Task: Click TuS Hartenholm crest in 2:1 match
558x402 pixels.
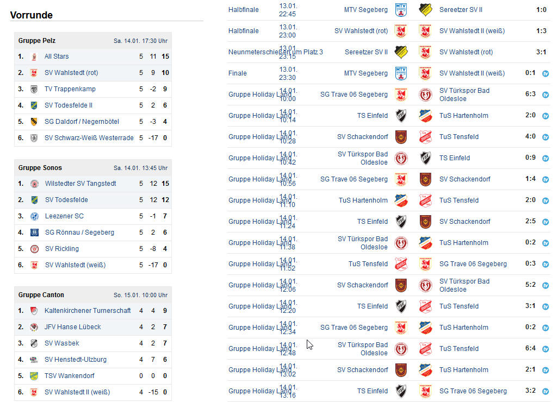Action: click(425, 370)
